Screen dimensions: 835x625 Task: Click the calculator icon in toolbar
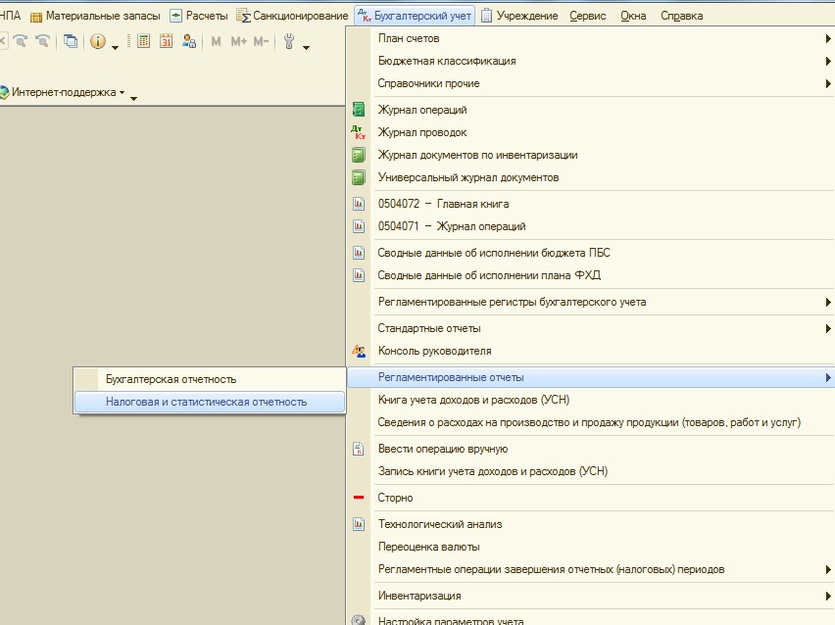(143, 41)
